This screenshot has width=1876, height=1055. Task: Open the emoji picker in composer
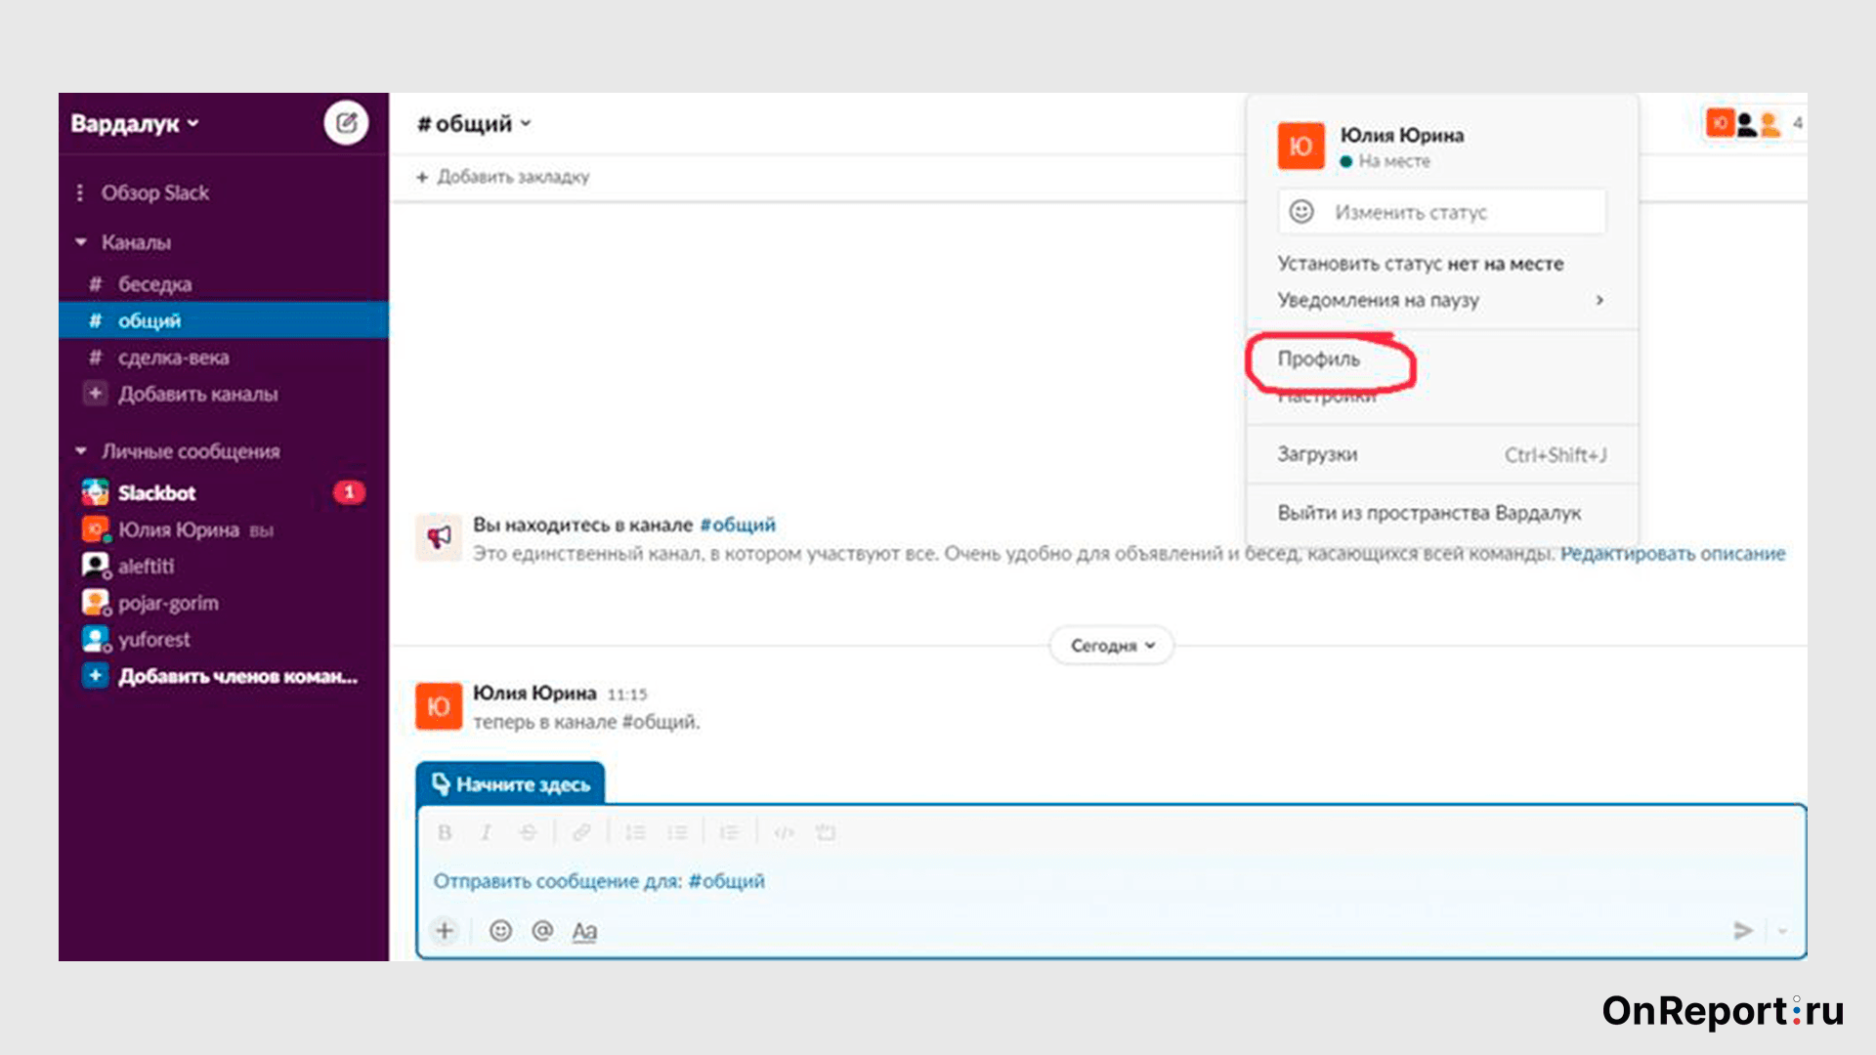click(x=500, y=931)
